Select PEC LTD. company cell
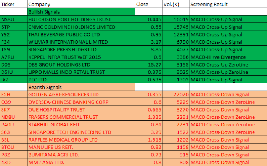The image size is (267, 166). coord(81,80)
